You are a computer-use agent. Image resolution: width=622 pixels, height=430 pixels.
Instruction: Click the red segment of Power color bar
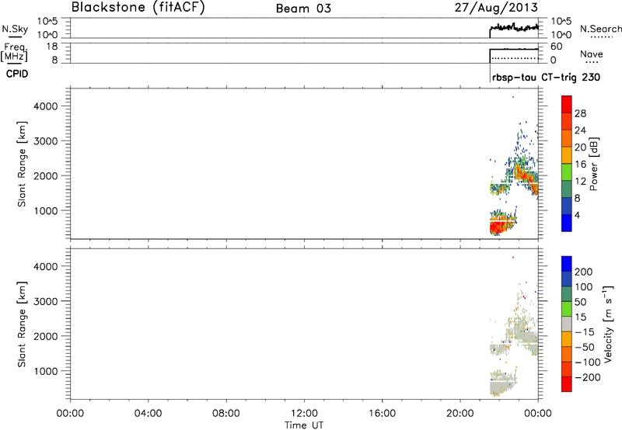pos(567,104)
